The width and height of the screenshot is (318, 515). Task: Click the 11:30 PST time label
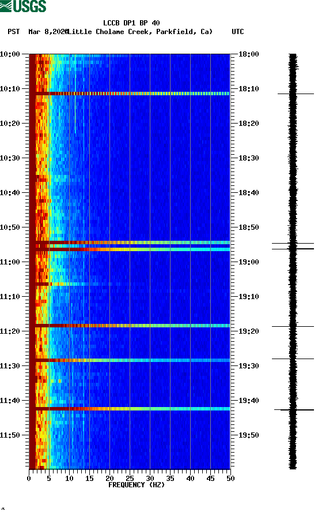[x=10, y=366]
